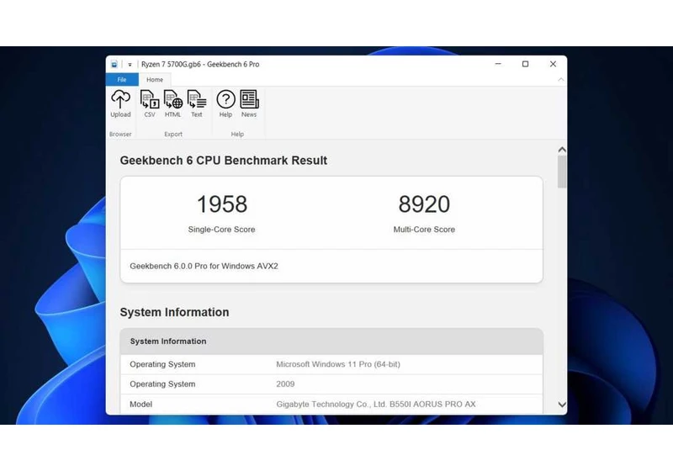Click the 'Gigabyte Technology Co., Ltd. B550I AORUS PRO AX' value

376,404
